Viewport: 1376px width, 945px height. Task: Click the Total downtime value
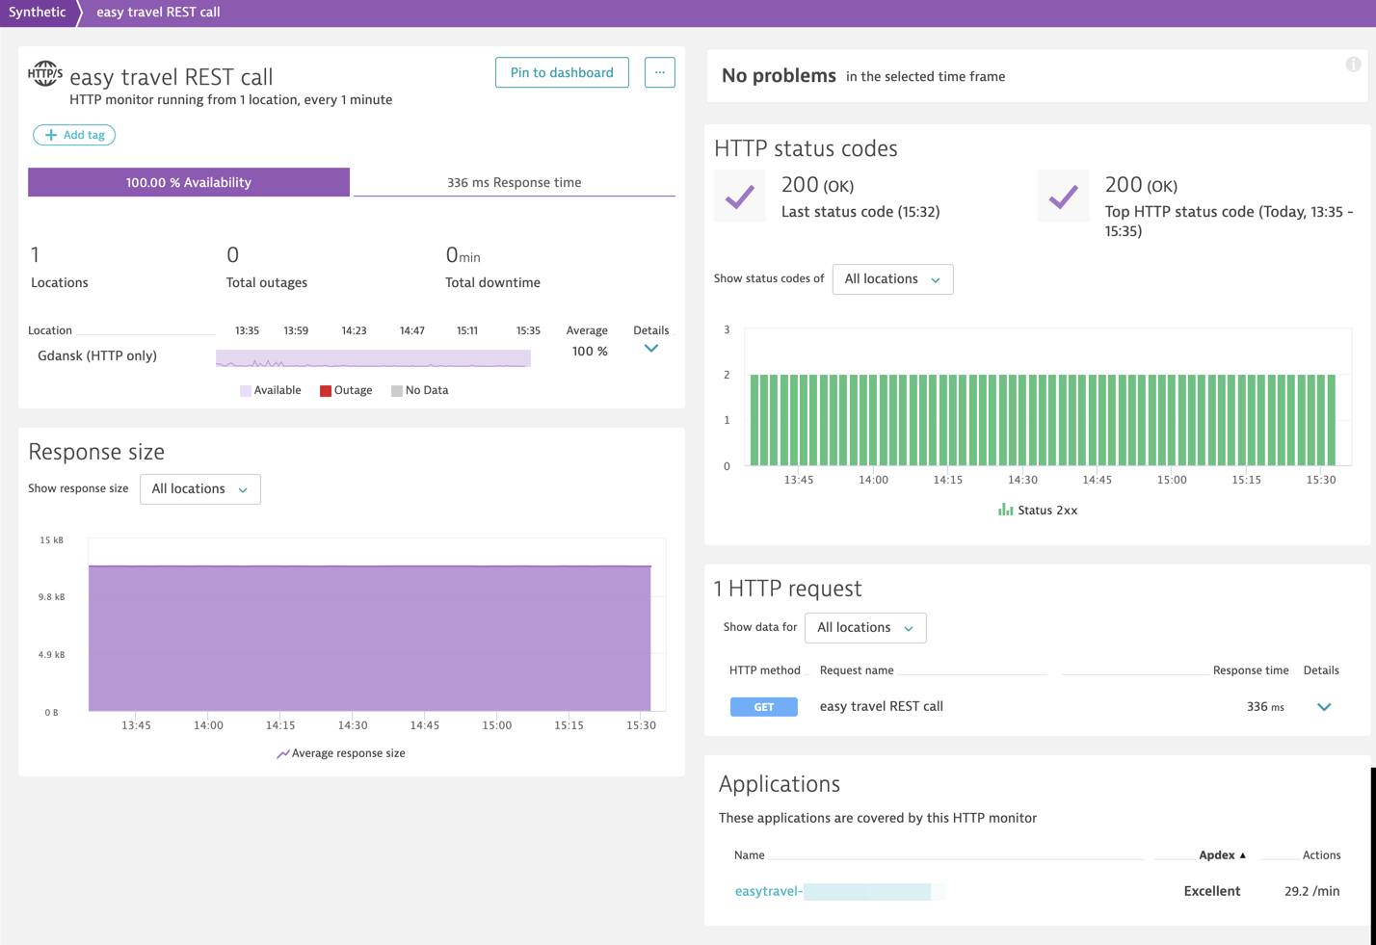point(463,255)
